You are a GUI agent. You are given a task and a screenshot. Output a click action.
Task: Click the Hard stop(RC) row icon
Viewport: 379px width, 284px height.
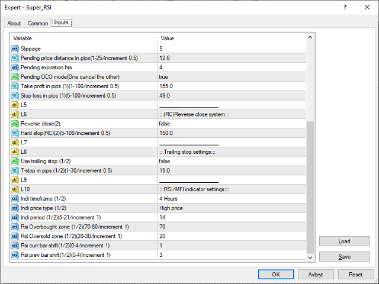coord(15,133)
